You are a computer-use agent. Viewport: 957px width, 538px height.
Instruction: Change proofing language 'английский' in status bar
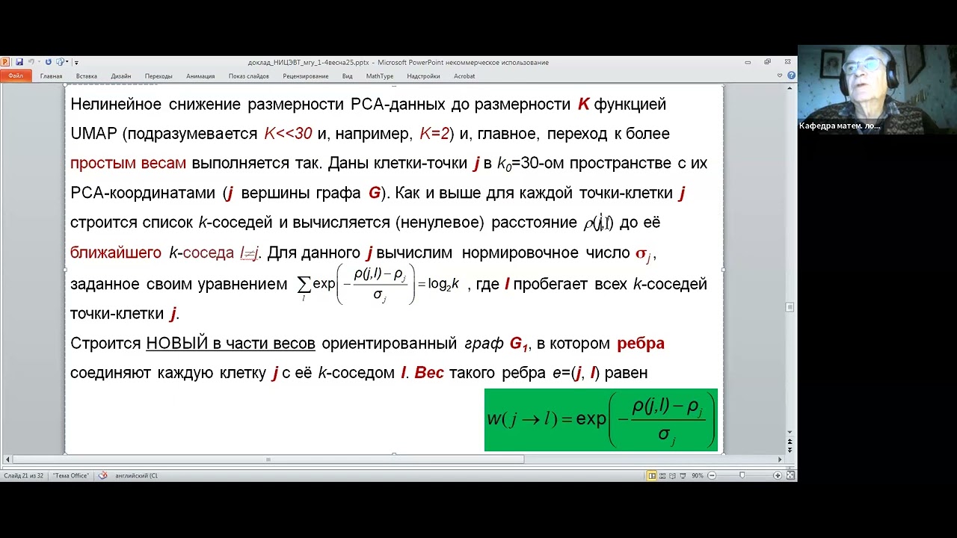(136, 475)
